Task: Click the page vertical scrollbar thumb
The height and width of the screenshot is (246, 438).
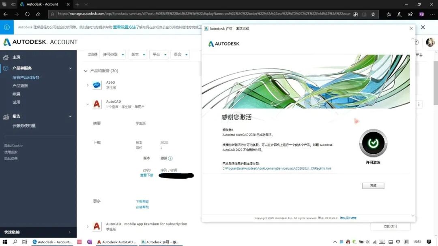Action: pos(436,83)
